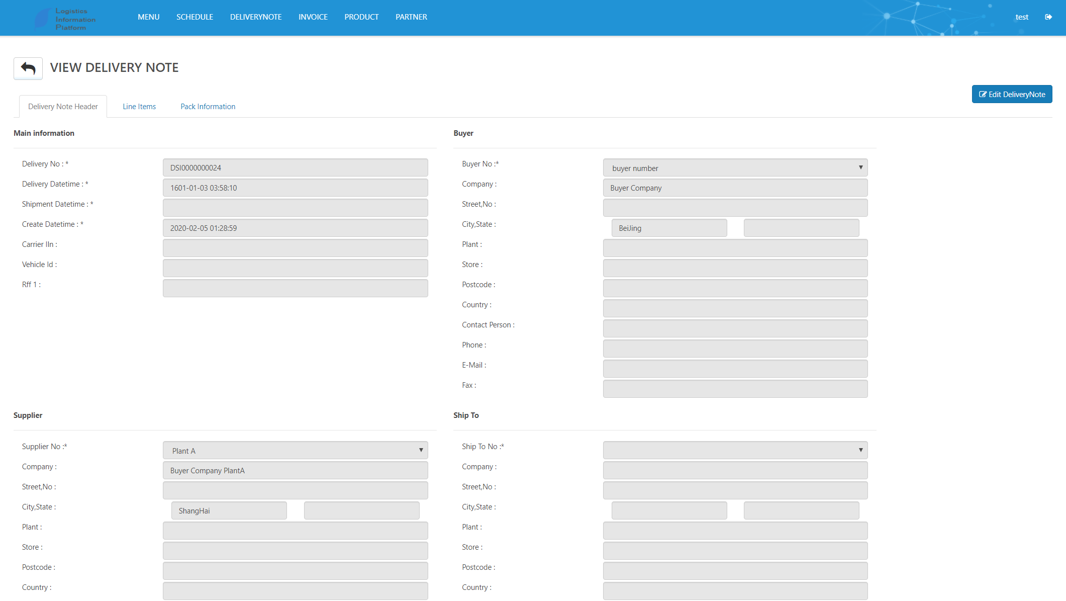Select the Delivery Note Header tab

click(x=63, y=107)
